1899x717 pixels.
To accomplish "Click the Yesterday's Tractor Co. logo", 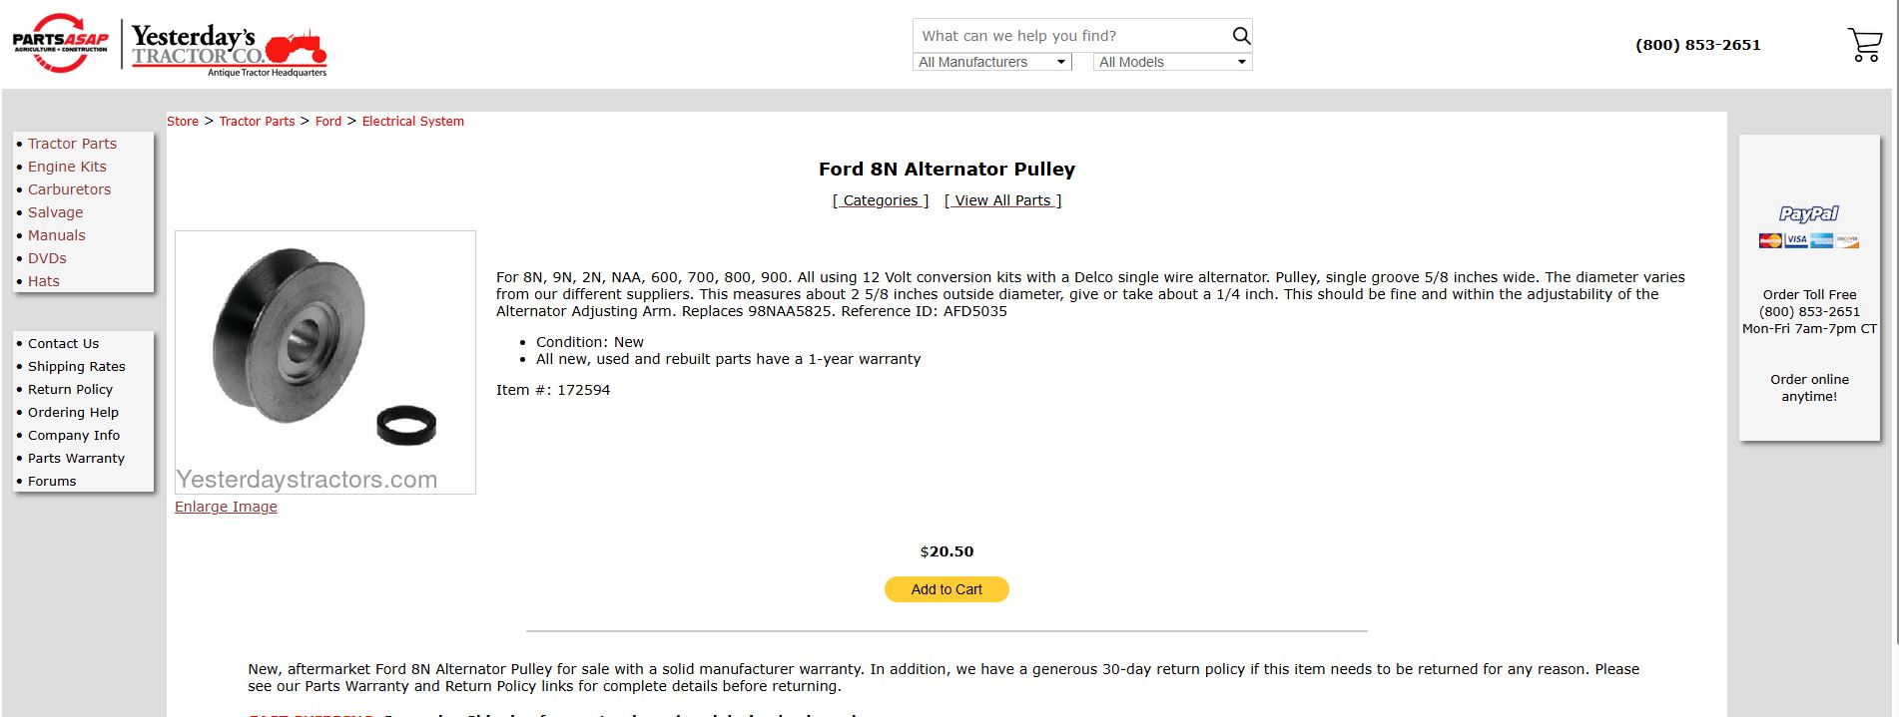I will coord(230,49).
